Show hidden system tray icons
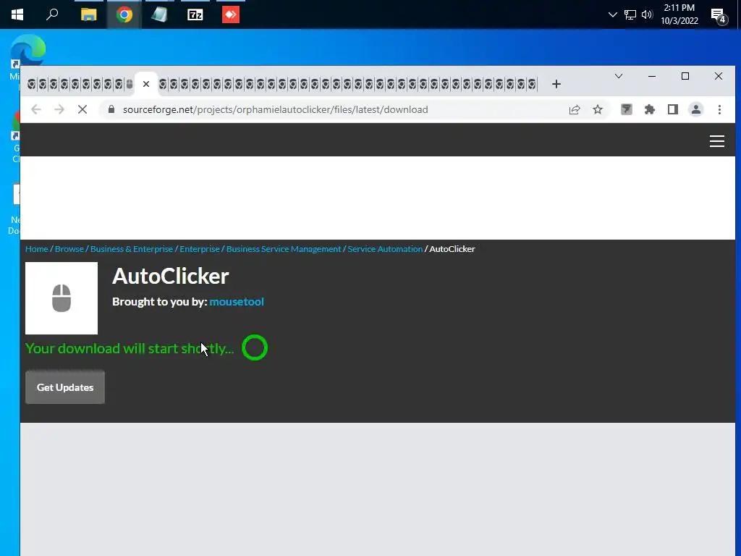 coord(612,14)
